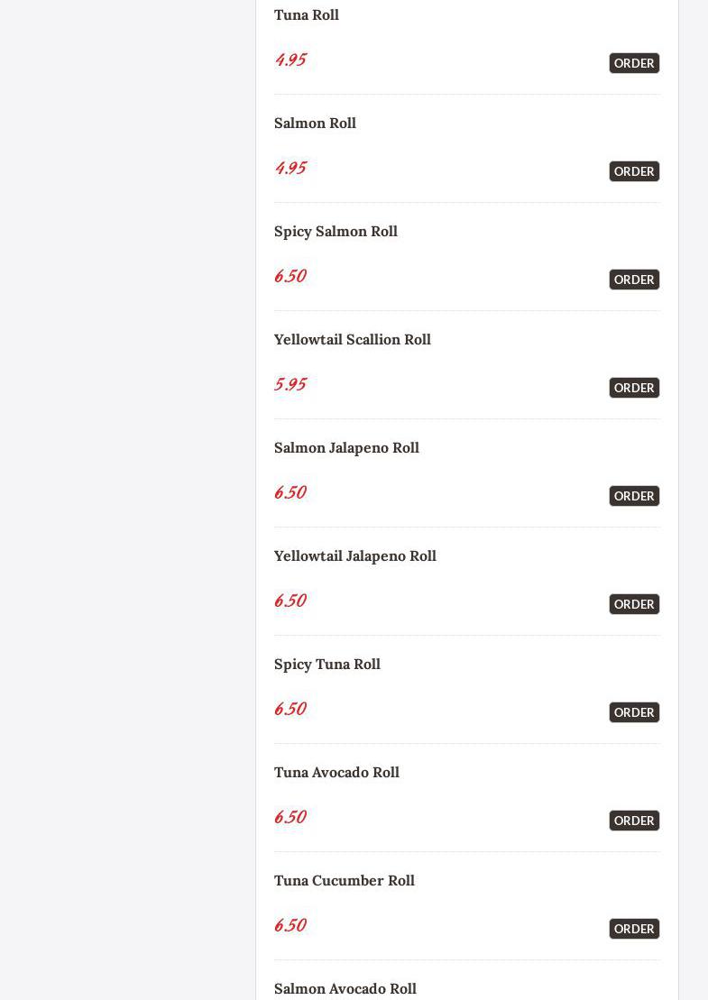Open the Spicy Salmon Roll title

(x=336, y=232)
